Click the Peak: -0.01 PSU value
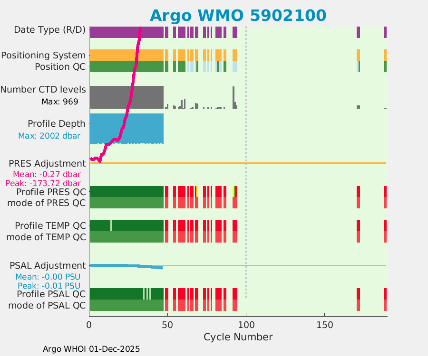This screenshot has height=356, width=428. click(x=49, y=286)
